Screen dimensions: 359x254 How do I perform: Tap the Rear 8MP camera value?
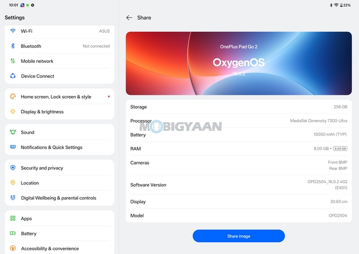coord(338,168)
